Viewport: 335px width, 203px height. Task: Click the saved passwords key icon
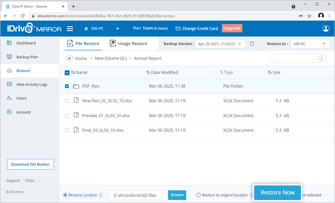pos(301,16)
